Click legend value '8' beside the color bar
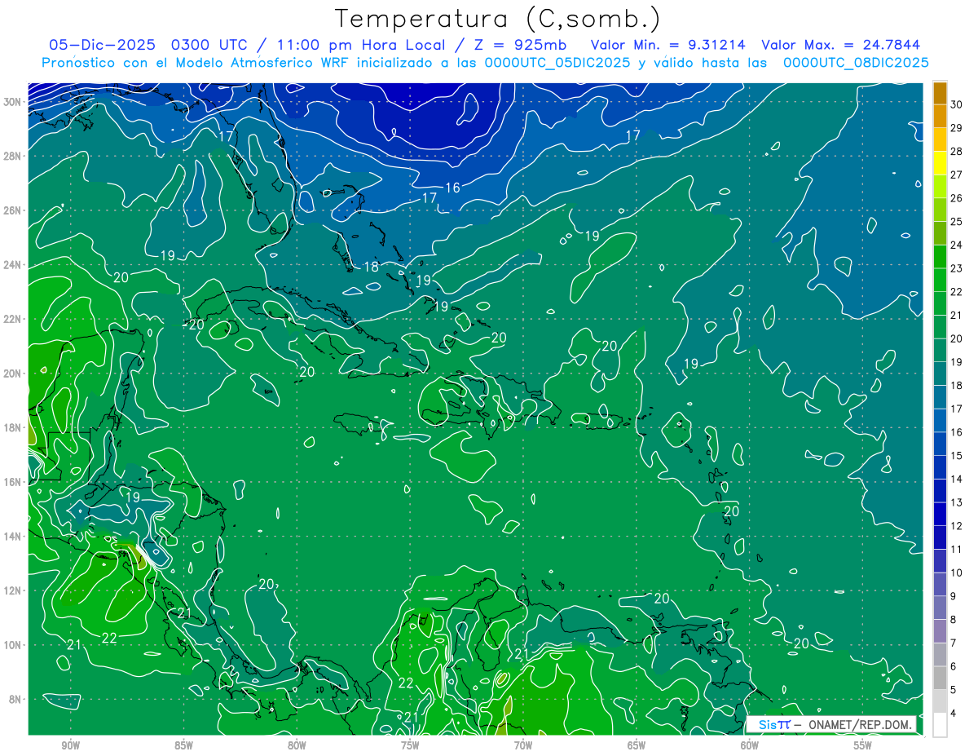This screenshot has width=978, height=756. (x=954, y=620)
